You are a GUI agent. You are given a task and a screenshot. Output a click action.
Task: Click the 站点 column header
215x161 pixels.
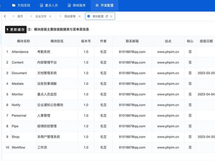(168, 41)
